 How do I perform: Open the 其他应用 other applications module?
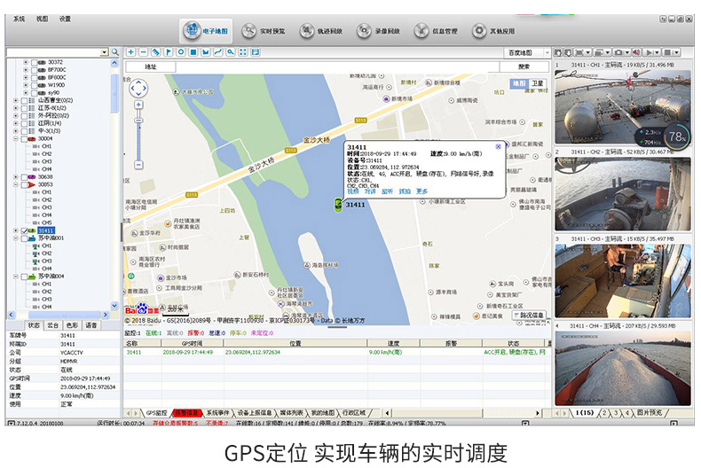click(493, 31)
